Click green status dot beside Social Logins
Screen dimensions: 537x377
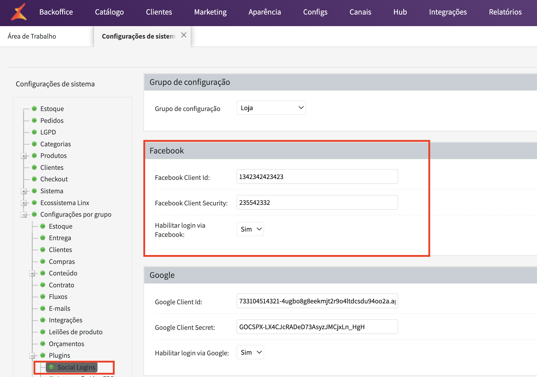point(51,367)
